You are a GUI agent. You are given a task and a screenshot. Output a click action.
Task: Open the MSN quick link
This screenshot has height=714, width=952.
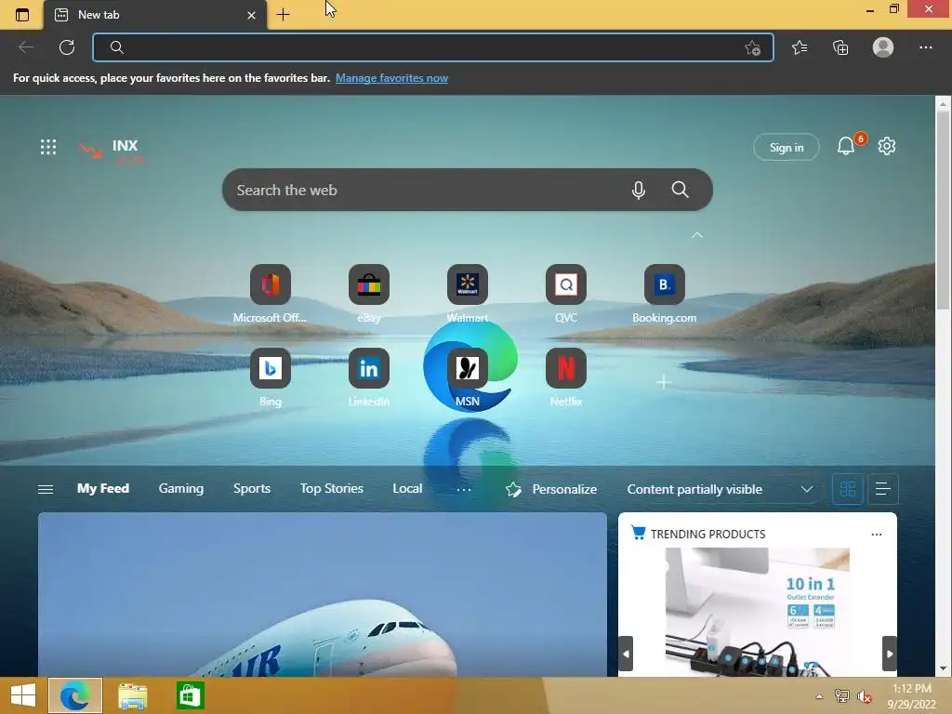(x=467, y=377)
